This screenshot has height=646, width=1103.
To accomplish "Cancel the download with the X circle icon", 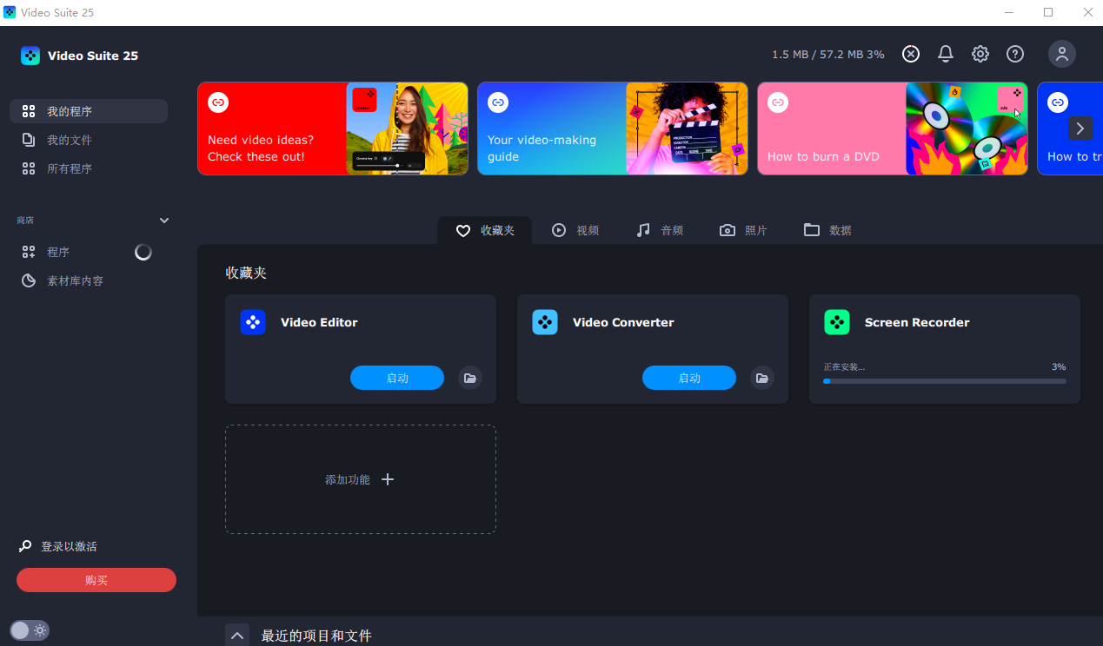I will pyautogui.click(x=910, y=54).
